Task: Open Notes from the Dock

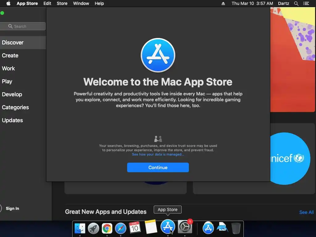Action: coord(151,227)
